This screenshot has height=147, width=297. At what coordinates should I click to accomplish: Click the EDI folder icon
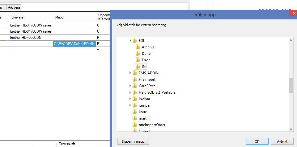point(134,40)
